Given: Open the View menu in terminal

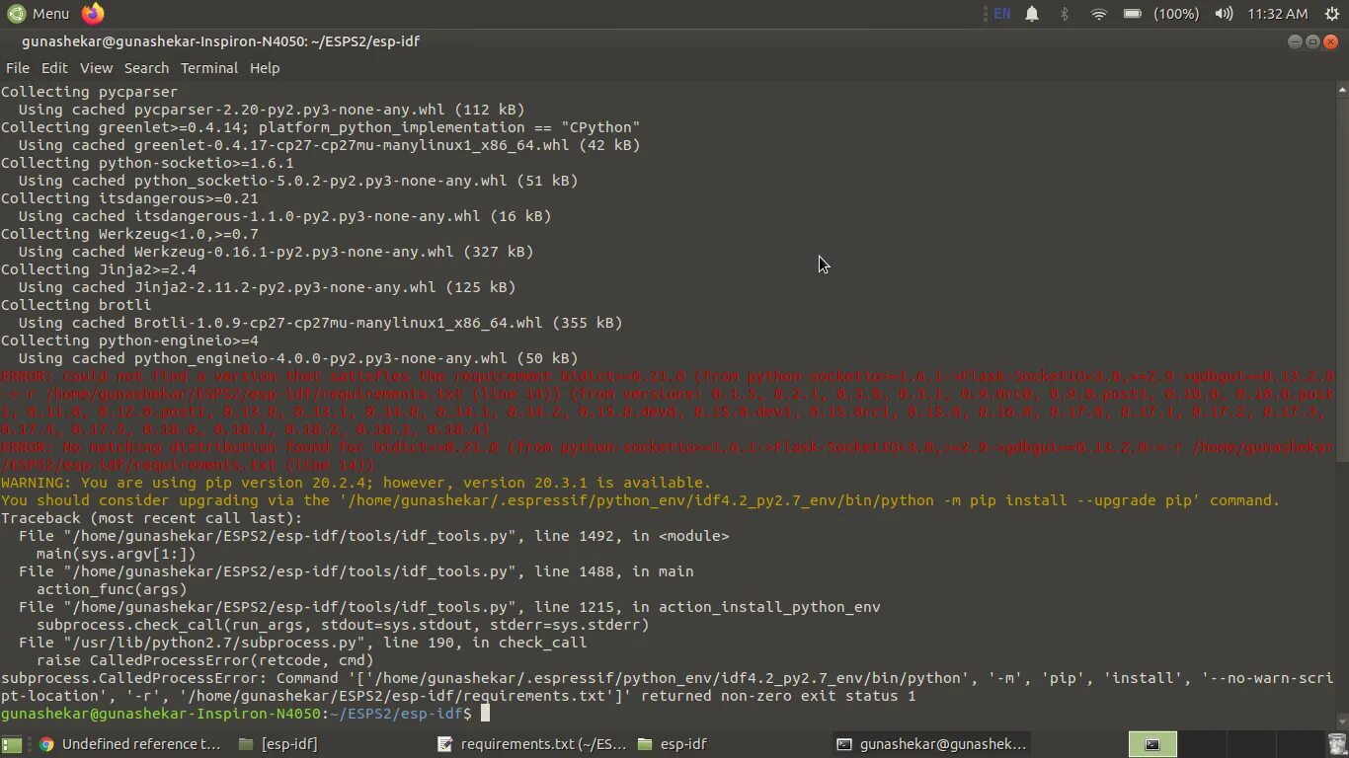Looking at the screenshot, I should coord(96,68).
